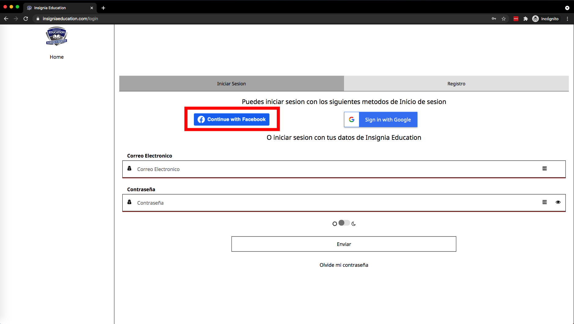Open the Incógnito profile menu
This screenshot has width=574, height=324.
pos(546,19)
